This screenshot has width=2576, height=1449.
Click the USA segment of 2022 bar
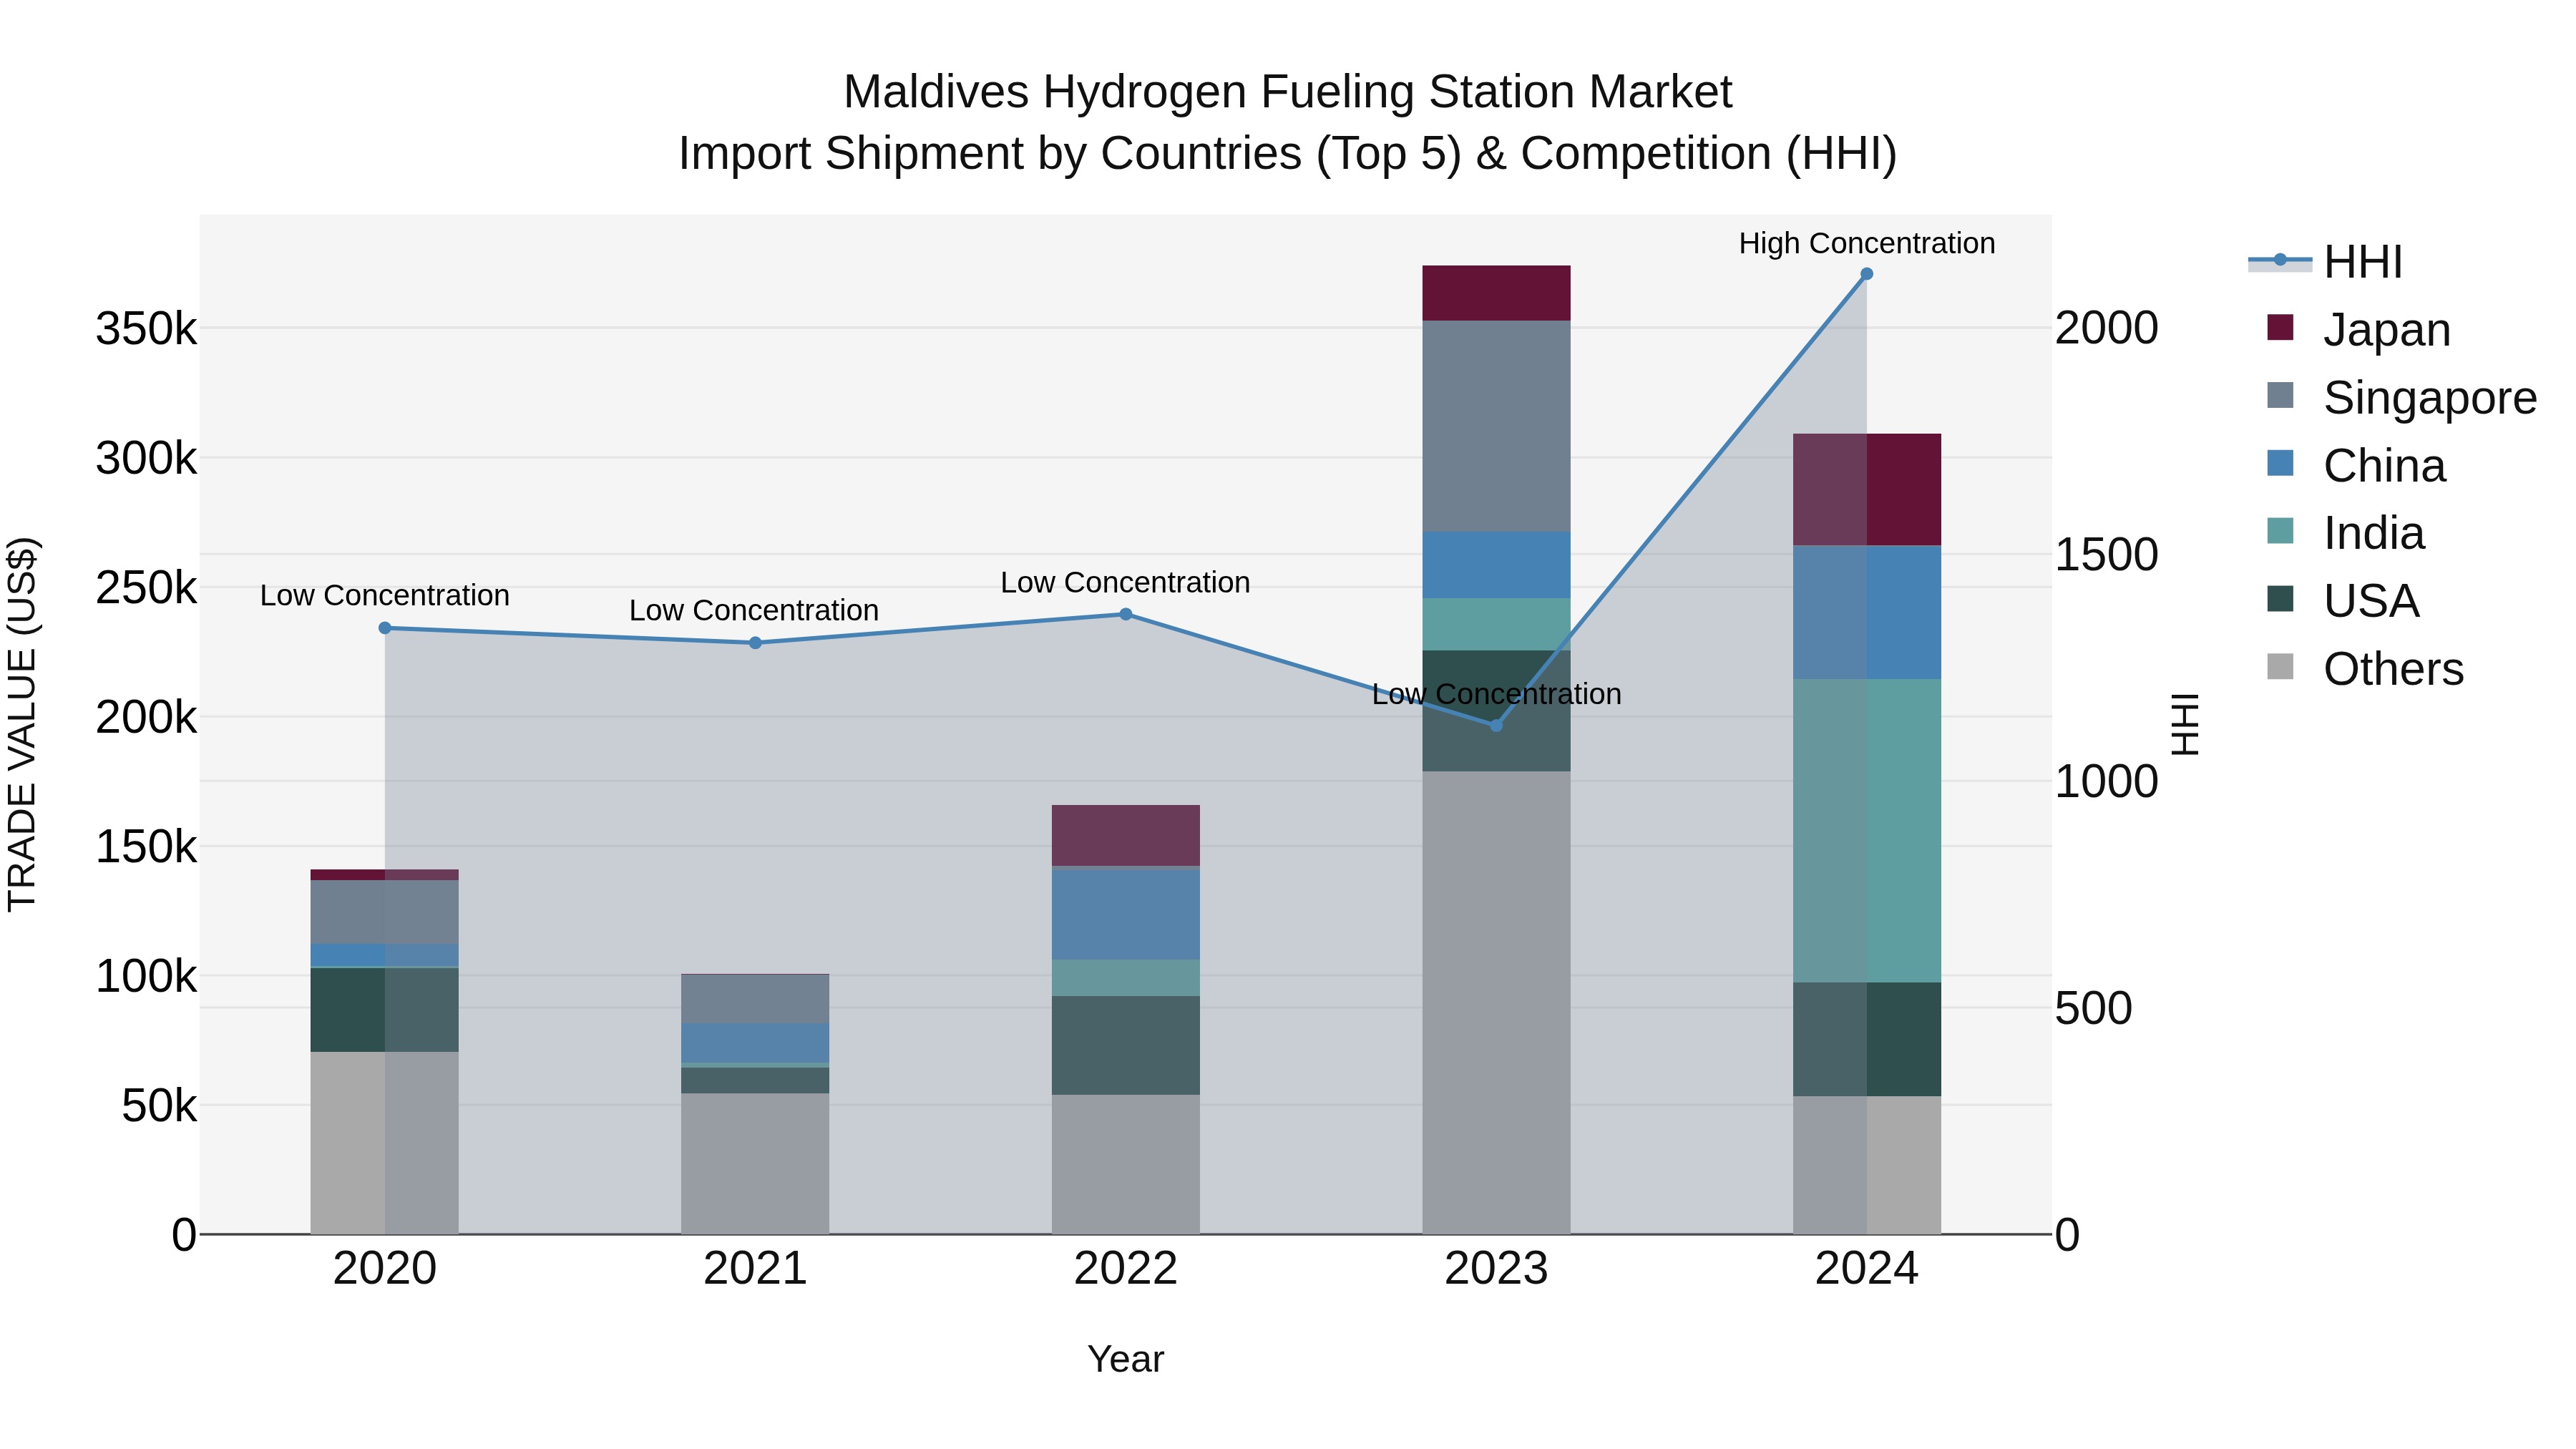coord(1126,1045)
